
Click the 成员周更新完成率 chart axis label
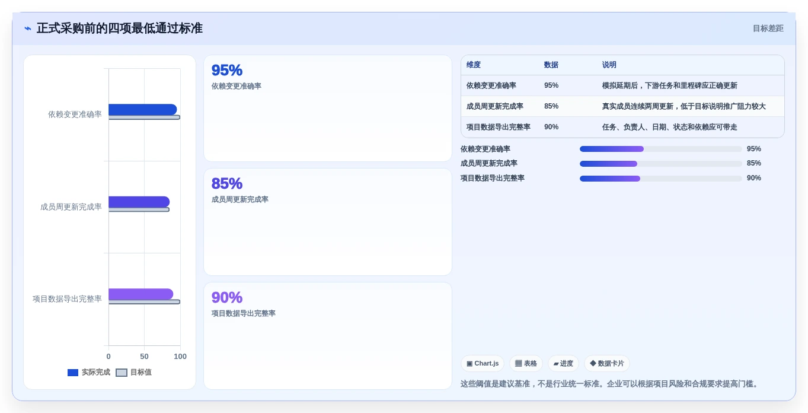click(71, 206)
